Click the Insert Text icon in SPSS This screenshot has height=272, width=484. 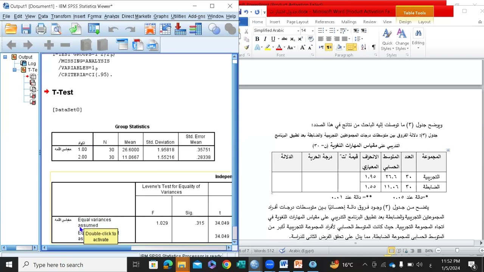152,45
